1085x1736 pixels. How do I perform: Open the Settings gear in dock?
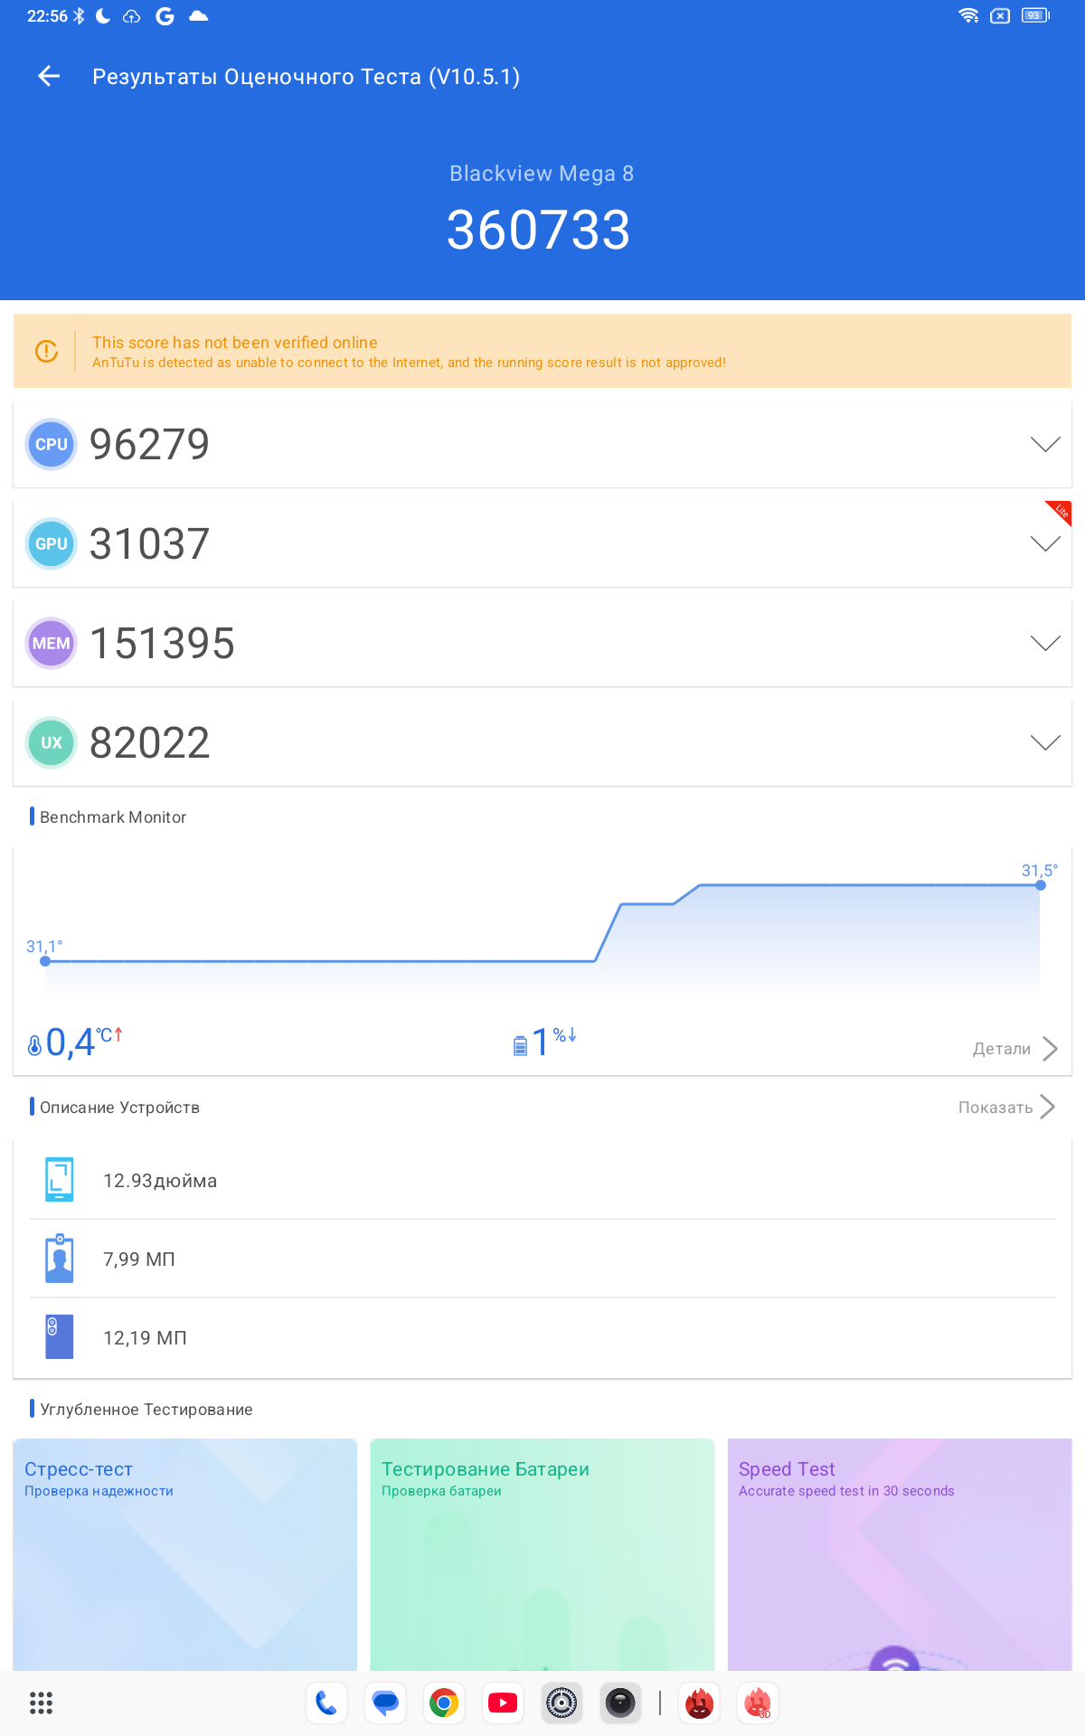[561, 1703]
